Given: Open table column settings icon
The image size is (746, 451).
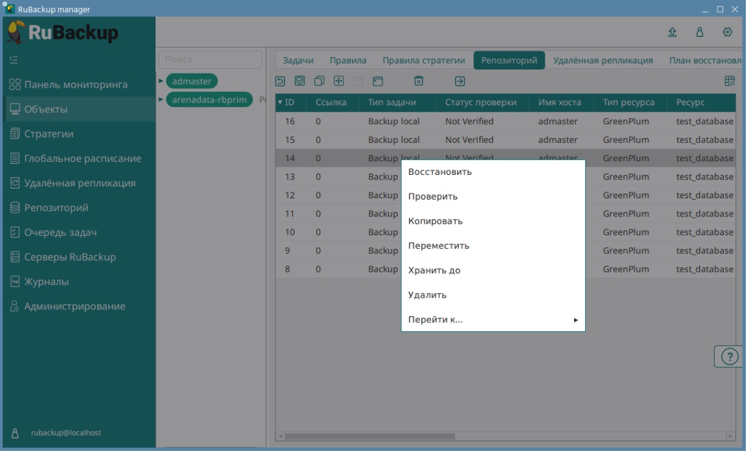Looking at the screenshot, I should point(729,81).
